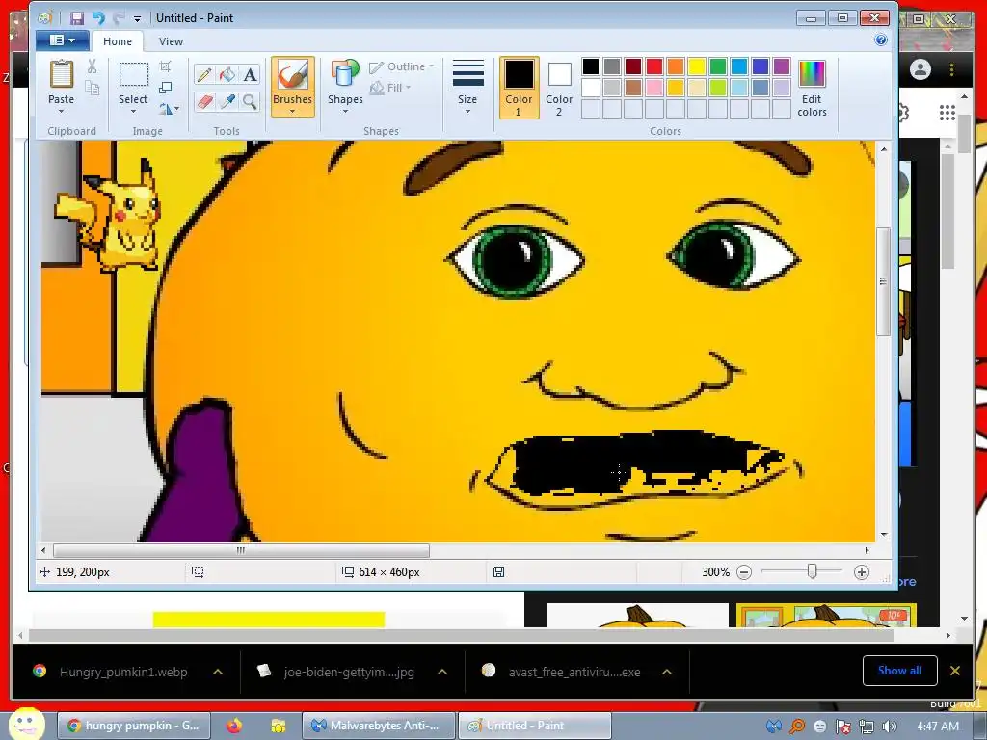This screenshot has height=740, width=987.
Task: Expand the Brushes dropdown arrow
Action: (x=292, y=112)
